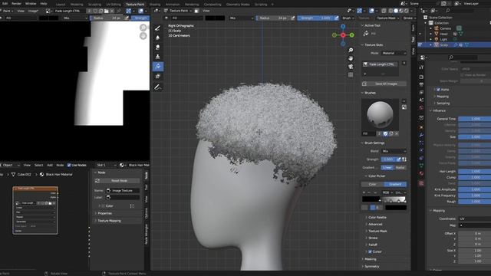Unlink image X icon in image editor header

[x=113, y=11]
